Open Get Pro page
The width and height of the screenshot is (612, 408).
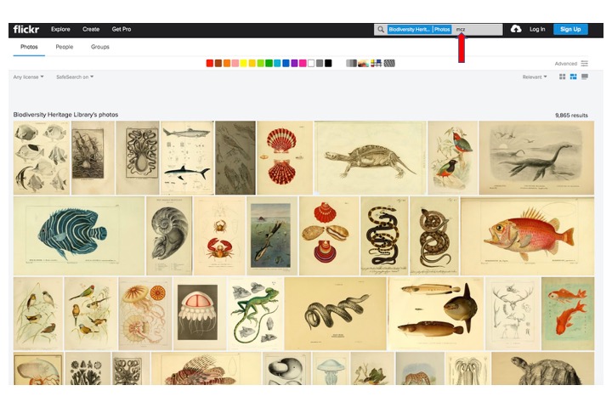click(122, 29)
